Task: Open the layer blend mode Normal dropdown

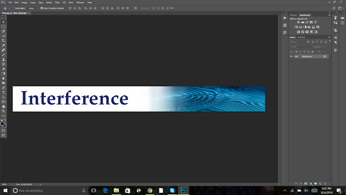Action: click(301, 47)
